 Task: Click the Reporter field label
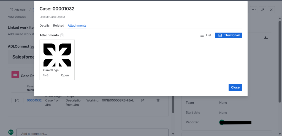click(192, 122)
